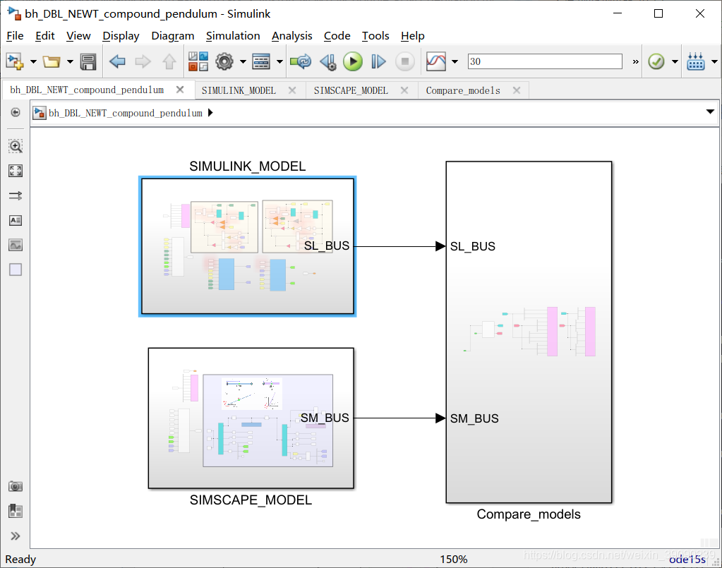This screenshot has width=722, height=568.
Task: Click bh_DBL_NEWT_compound_pendulum in breadcrumb bar
Action: 126,113
